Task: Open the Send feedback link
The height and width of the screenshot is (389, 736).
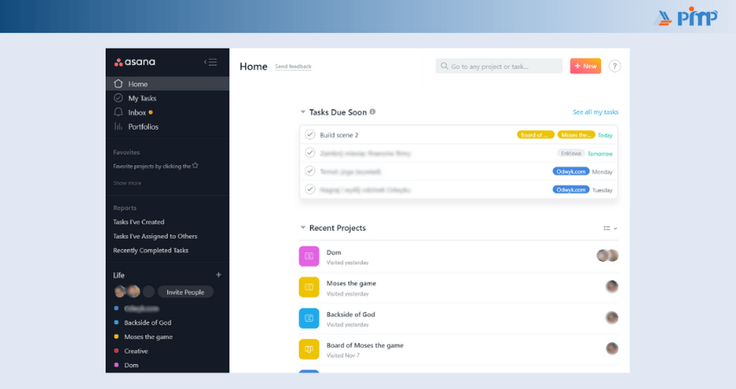Action: (293, 67)
